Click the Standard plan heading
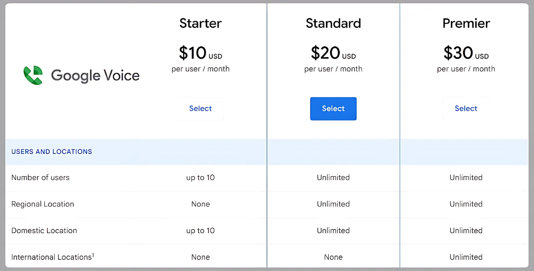Screen dimensions: 534x271 tap(333, 23)
